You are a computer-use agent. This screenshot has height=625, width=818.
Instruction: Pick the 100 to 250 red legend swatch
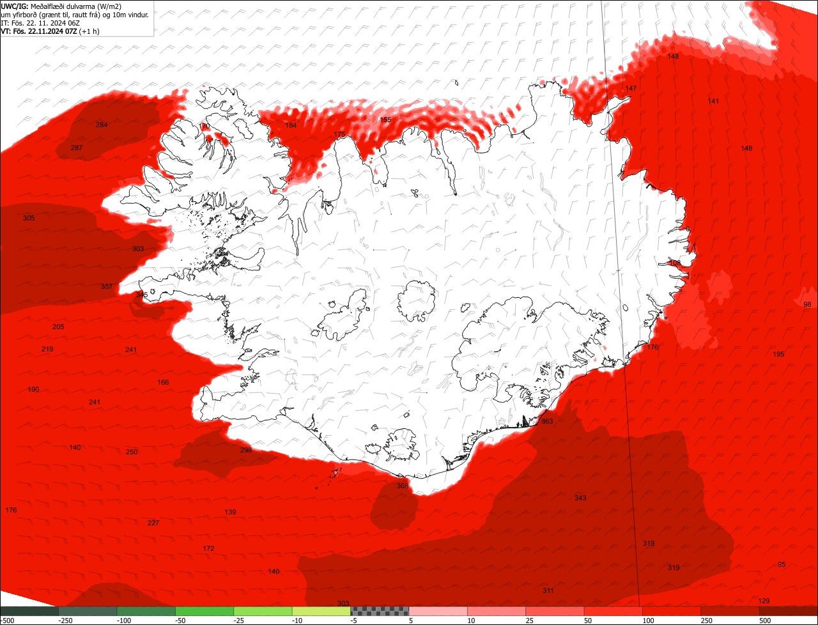point(672,612)
